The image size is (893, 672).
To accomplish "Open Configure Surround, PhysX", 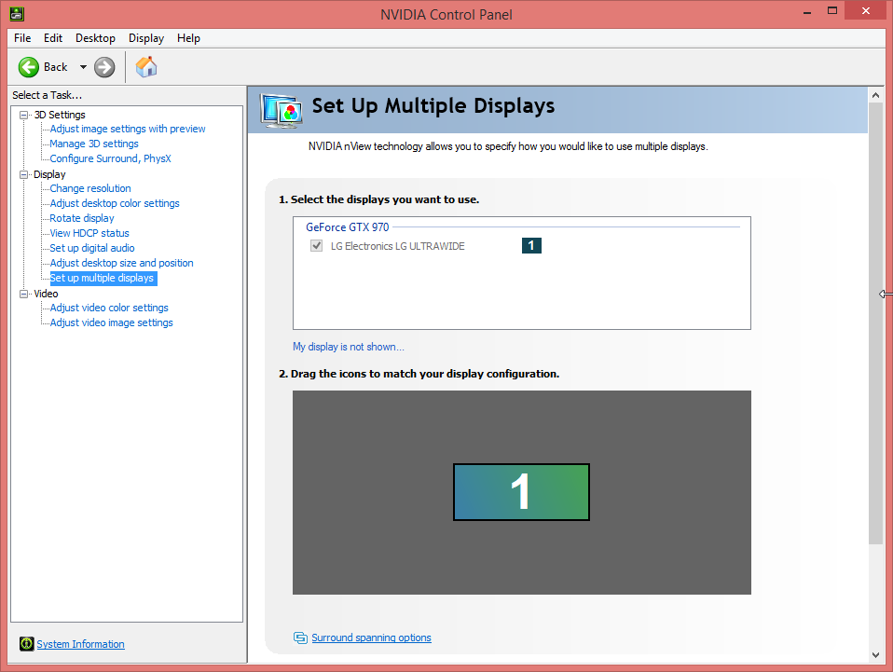I will pos(111,158).
